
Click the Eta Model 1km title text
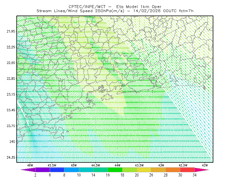tap(133, 7)
